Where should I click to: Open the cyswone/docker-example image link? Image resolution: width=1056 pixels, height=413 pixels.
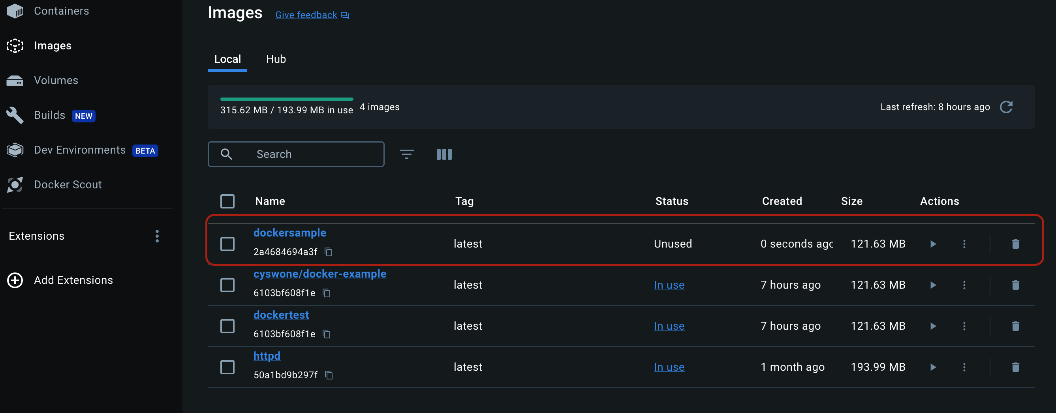pos(320,274)
